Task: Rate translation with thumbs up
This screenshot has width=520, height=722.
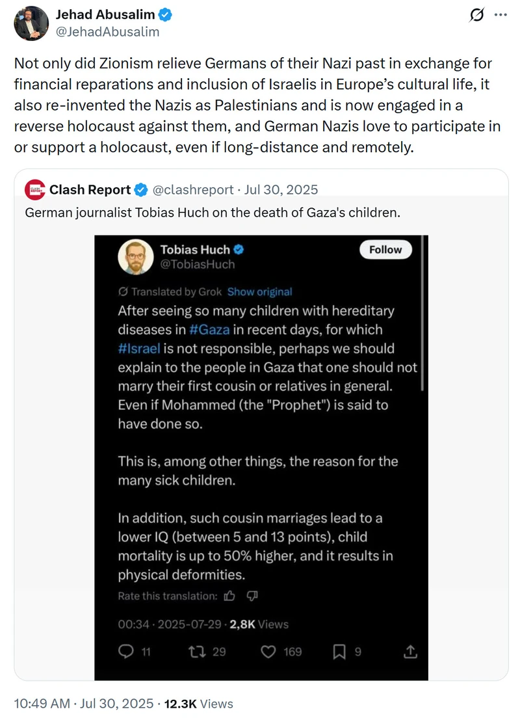Action: 229,596
